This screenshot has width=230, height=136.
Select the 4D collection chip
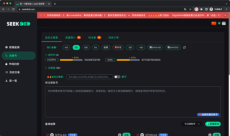(x=66, y=47)
